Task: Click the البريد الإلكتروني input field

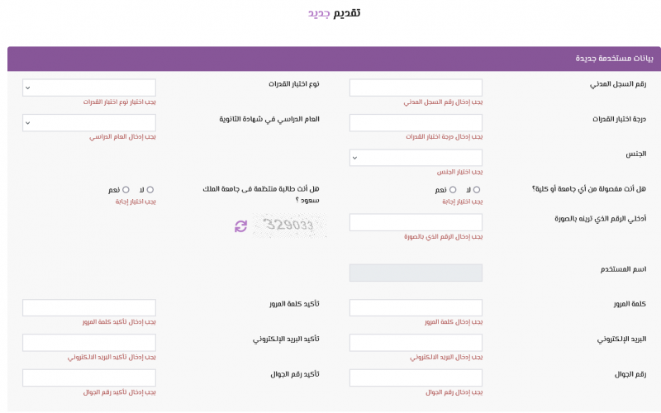Action: (416, 343)
